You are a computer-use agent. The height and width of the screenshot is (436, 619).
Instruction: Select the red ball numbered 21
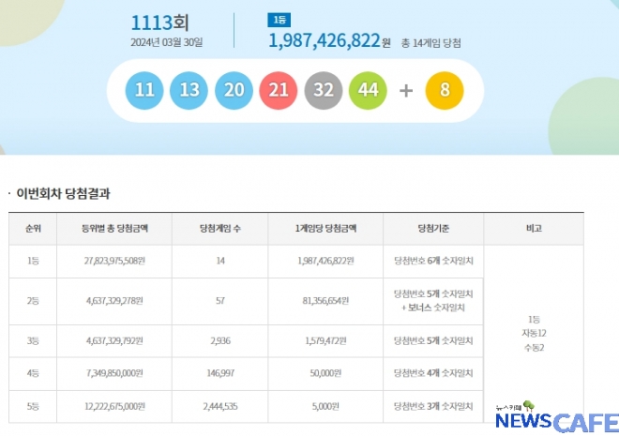pyautogui.click(x=279, y=90)
